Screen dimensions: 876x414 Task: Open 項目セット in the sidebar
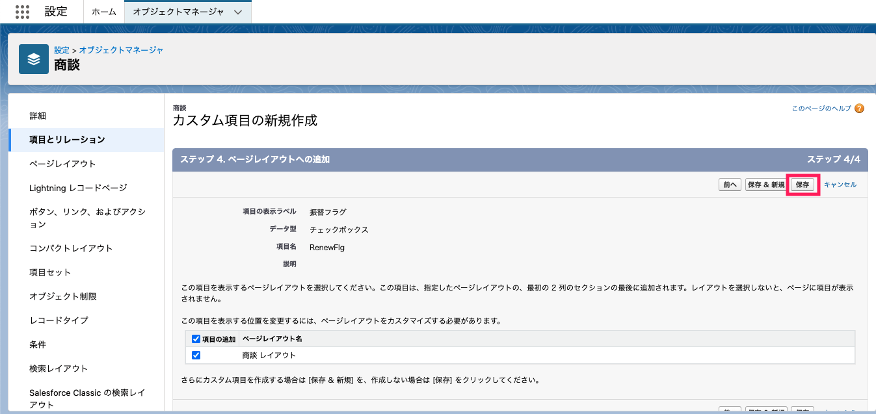(x=50, y=272)
